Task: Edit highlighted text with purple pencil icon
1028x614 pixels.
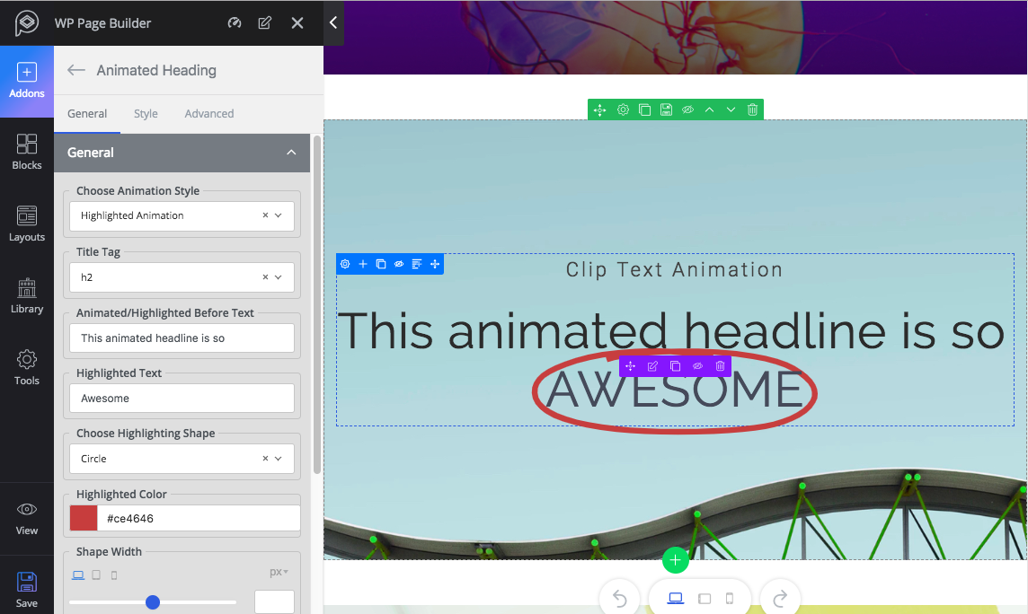Action: (x=652, y=365)
